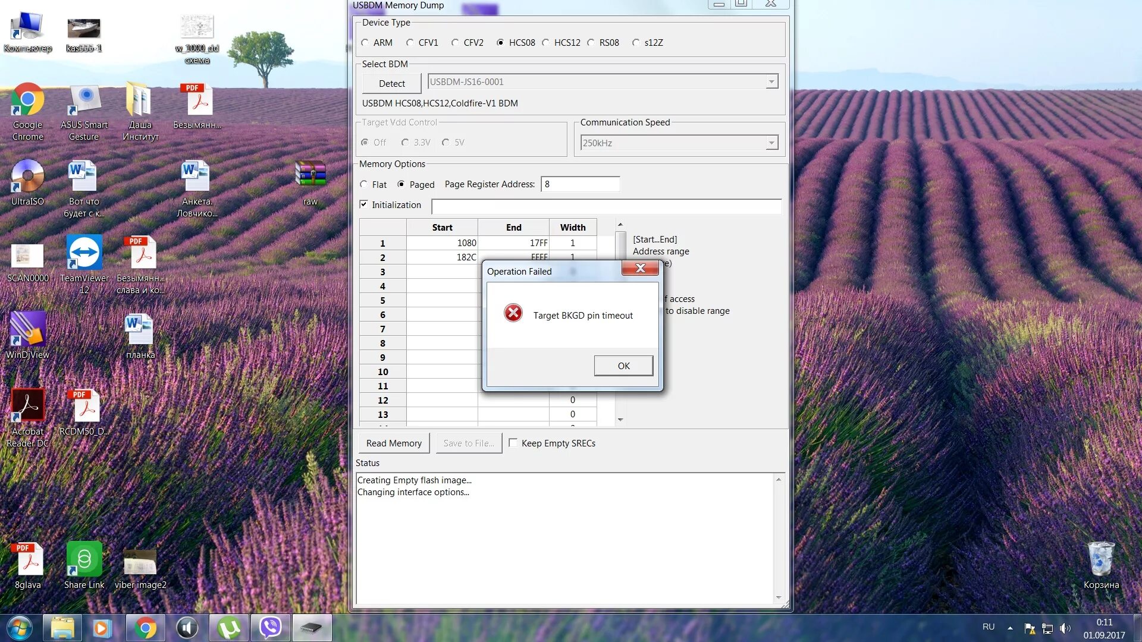Expand the USBDM-JS16-0001 BDM dropdown
1142x642 pixels.
[771, 82]
